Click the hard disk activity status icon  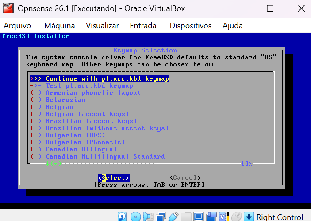(122, 217)
